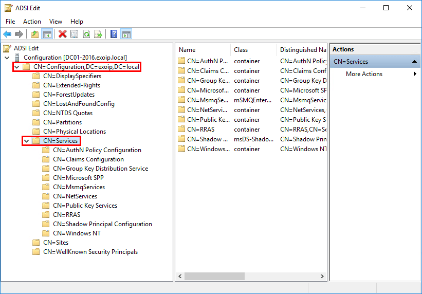Click the folder icon of CN=DisplaySpecifiers
The height and width of the screenshot is (294, 422).
(36, 76)
